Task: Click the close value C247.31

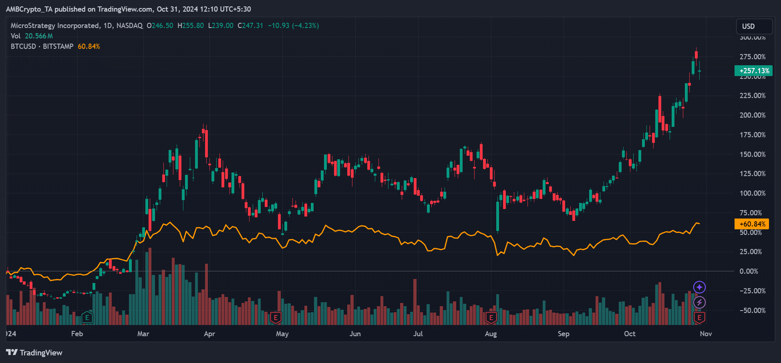Action: (x=250, y=26)
